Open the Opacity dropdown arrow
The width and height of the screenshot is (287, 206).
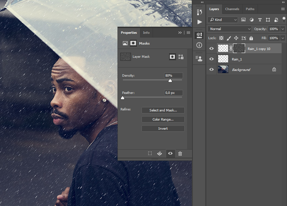(283, 29)
